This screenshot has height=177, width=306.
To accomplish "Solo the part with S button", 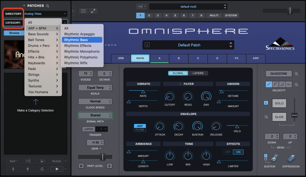I will tap(109, 166).
